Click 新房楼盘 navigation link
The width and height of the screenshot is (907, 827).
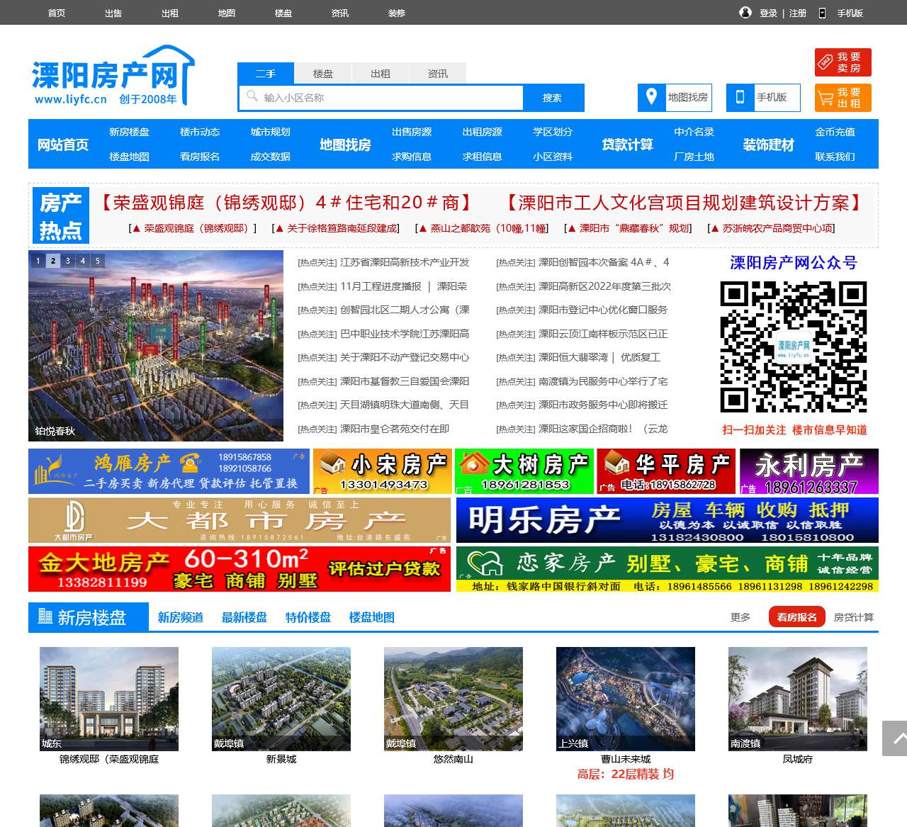click(x=129, y=132)
